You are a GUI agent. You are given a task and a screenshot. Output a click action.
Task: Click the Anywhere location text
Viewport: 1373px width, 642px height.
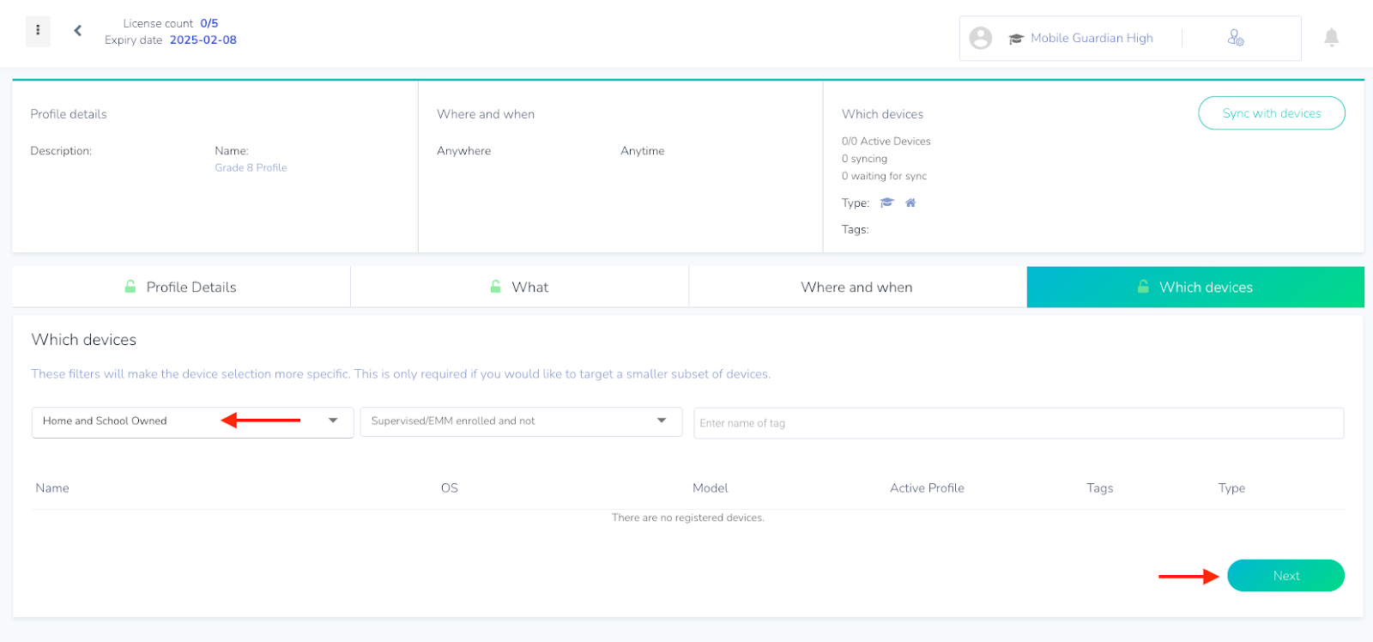pyautogui.click(x=463, y=150)
